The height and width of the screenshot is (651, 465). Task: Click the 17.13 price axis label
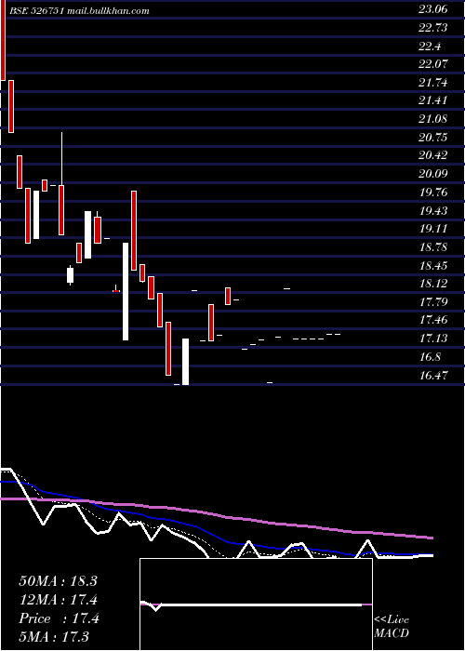[433, 339]
